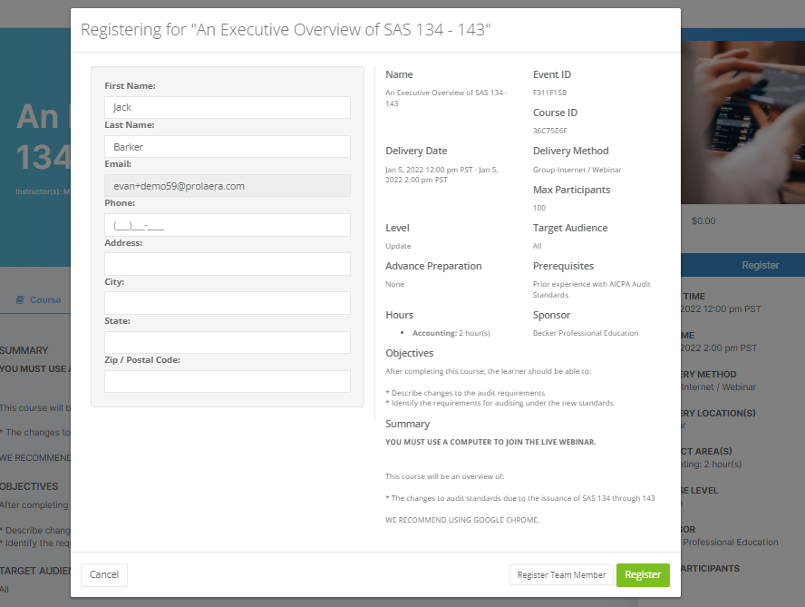Click the Advance Preparation value None

[x=395, y=284]
